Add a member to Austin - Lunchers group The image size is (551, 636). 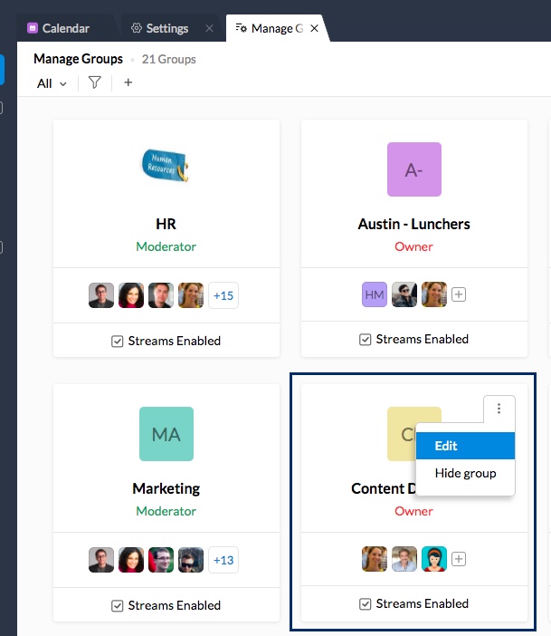(x=459, y=294)
